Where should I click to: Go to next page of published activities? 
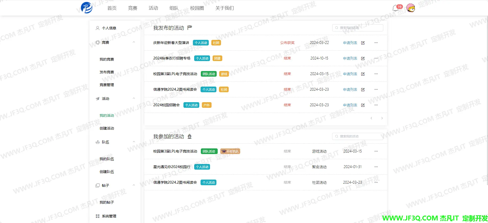coord(382,118)
